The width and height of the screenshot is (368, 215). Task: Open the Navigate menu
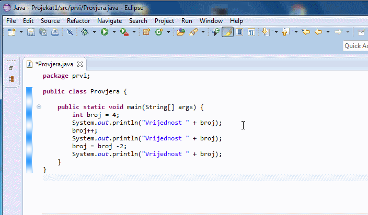click(109, 21)
